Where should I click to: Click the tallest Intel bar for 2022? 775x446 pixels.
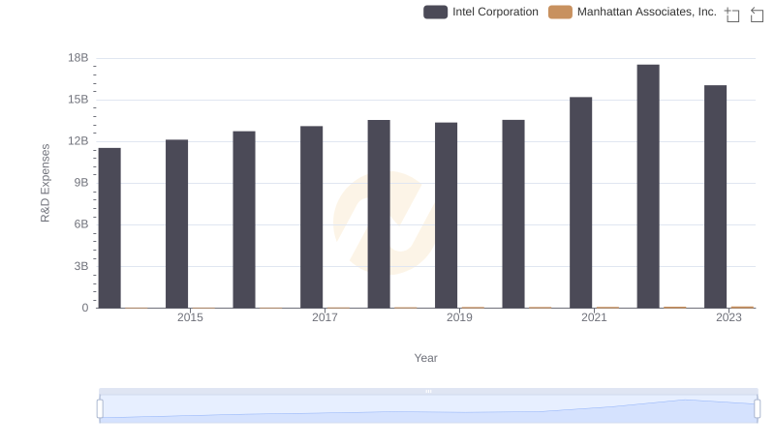[648, 187]
